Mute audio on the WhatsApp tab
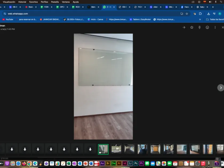The image size is (224, 168). tap(110, 7)
